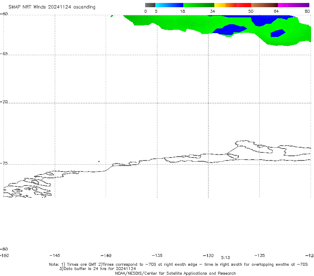Click the colorbar label '64'
The width and height of the screenshot is (314, 276).
pyautogui.click(x=276, y=11)
